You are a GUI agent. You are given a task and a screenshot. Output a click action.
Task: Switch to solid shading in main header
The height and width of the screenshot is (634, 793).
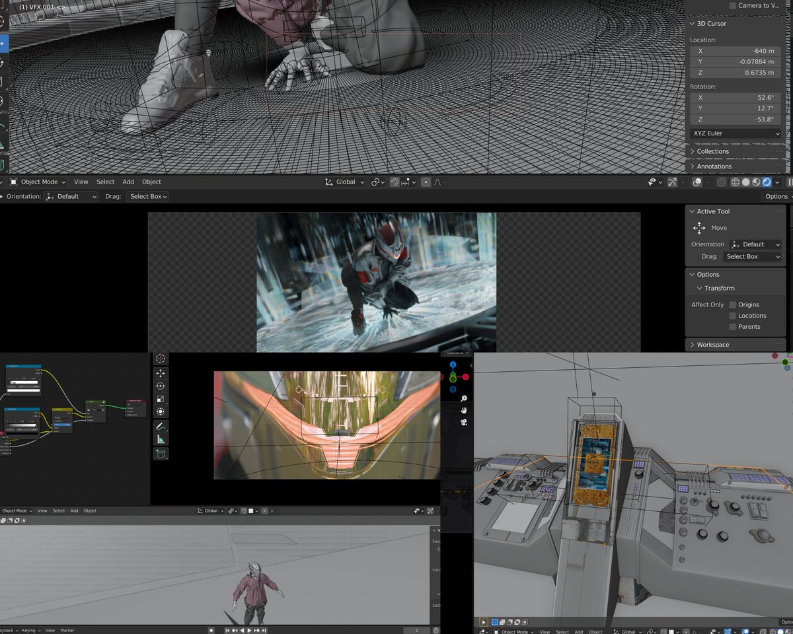pyautogui.click(x=745, y=182)
